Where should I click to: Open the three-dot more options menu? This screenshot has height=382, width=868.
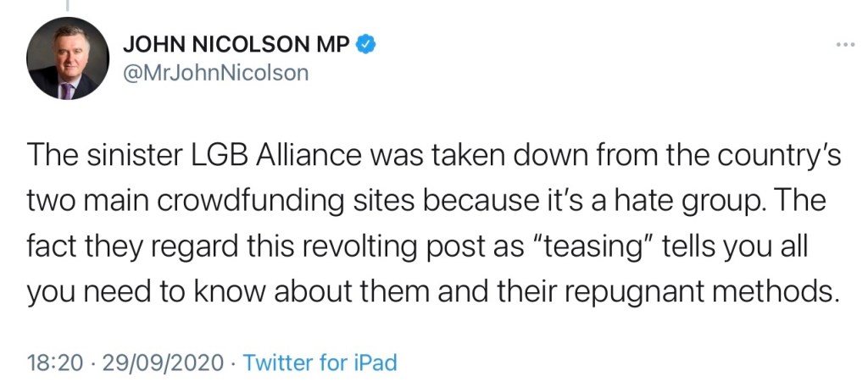(x=844, y=44)
